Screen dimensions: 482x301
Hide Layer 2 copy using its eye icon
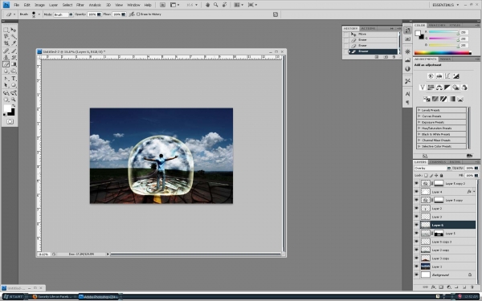(416, 250)
